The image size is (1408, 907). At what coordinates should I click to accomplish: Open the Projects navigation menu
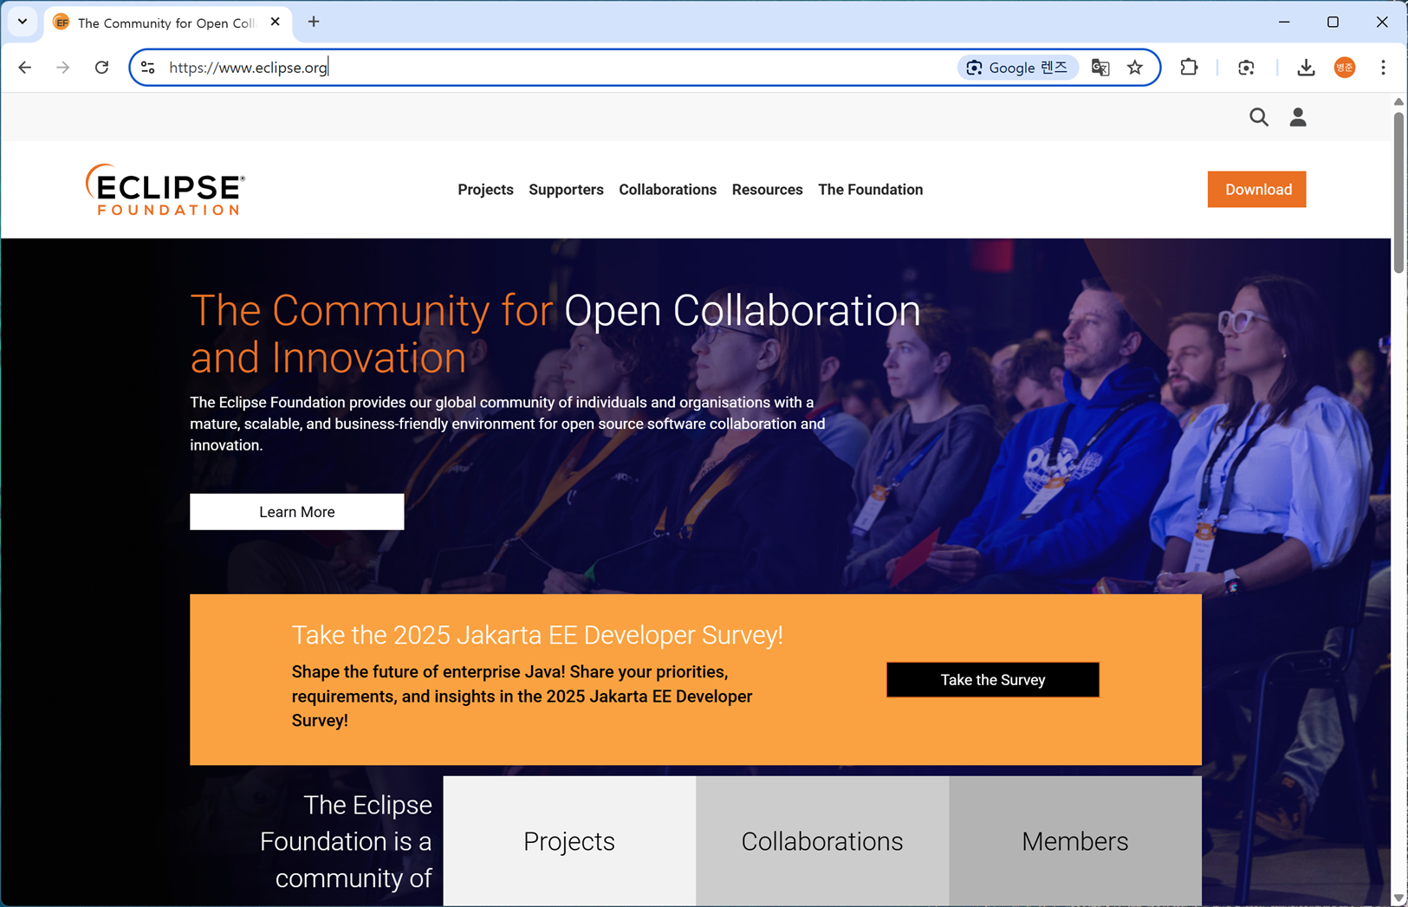485,190
